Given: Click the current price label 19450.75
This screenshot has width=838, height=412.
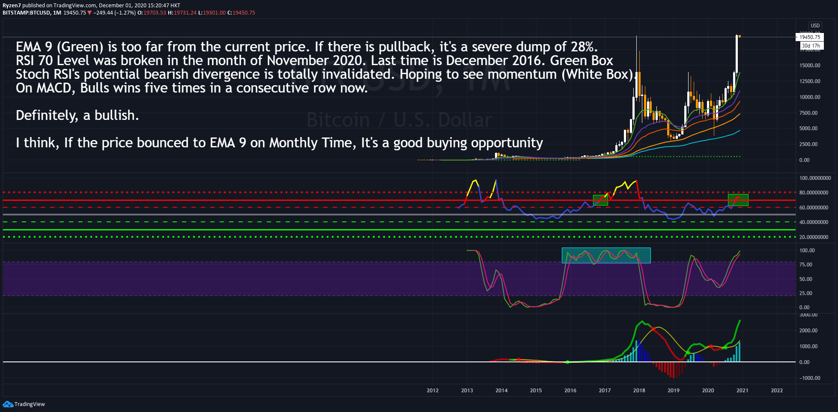Looking at the screenshot, I should (809, 37).
